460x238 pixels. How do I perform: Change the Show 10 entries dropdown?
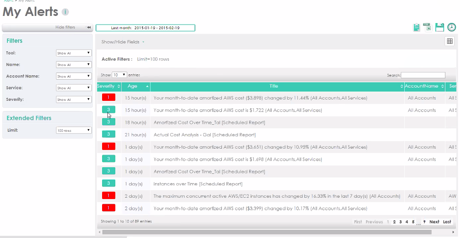click(119, 75)
